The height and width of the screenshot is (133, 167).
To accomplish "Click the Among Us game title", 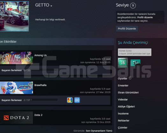I will tap(40, 55).
